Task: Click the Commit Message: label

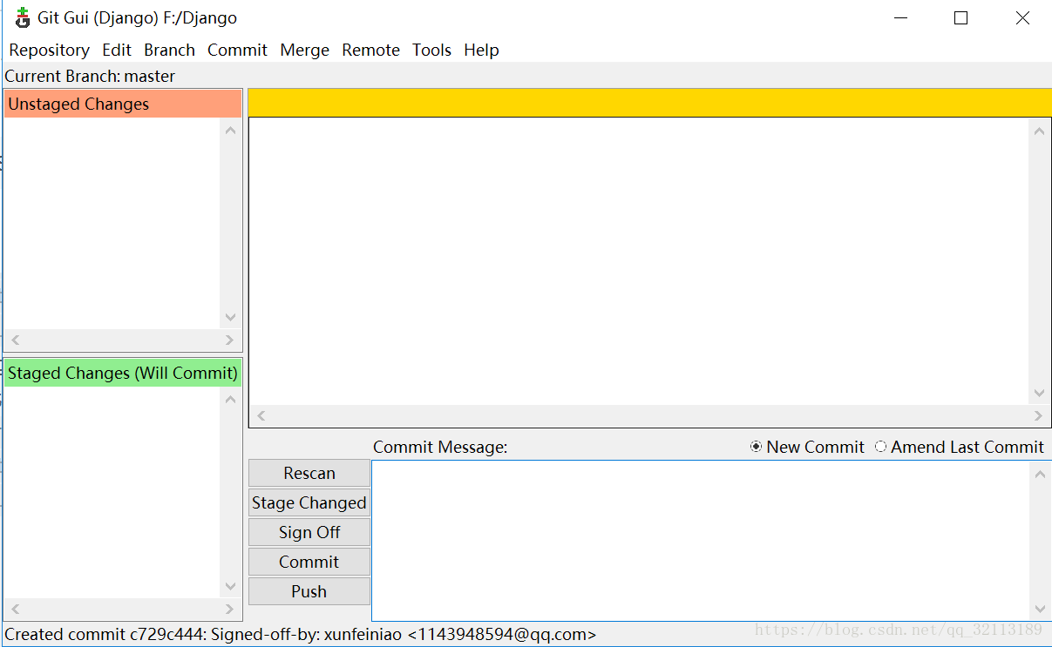Action: 440,447
